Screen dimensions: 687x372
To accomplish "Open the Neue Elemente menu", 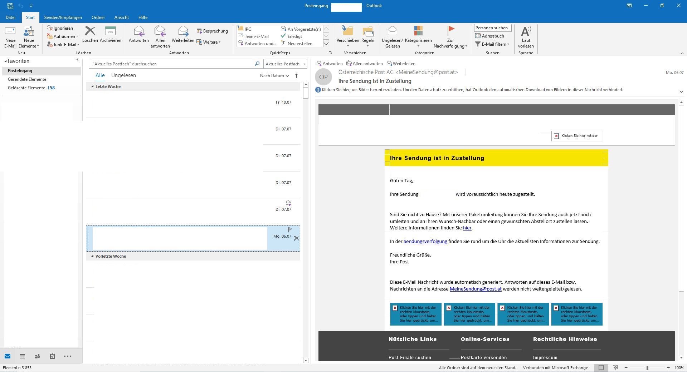I will point(29,37).
